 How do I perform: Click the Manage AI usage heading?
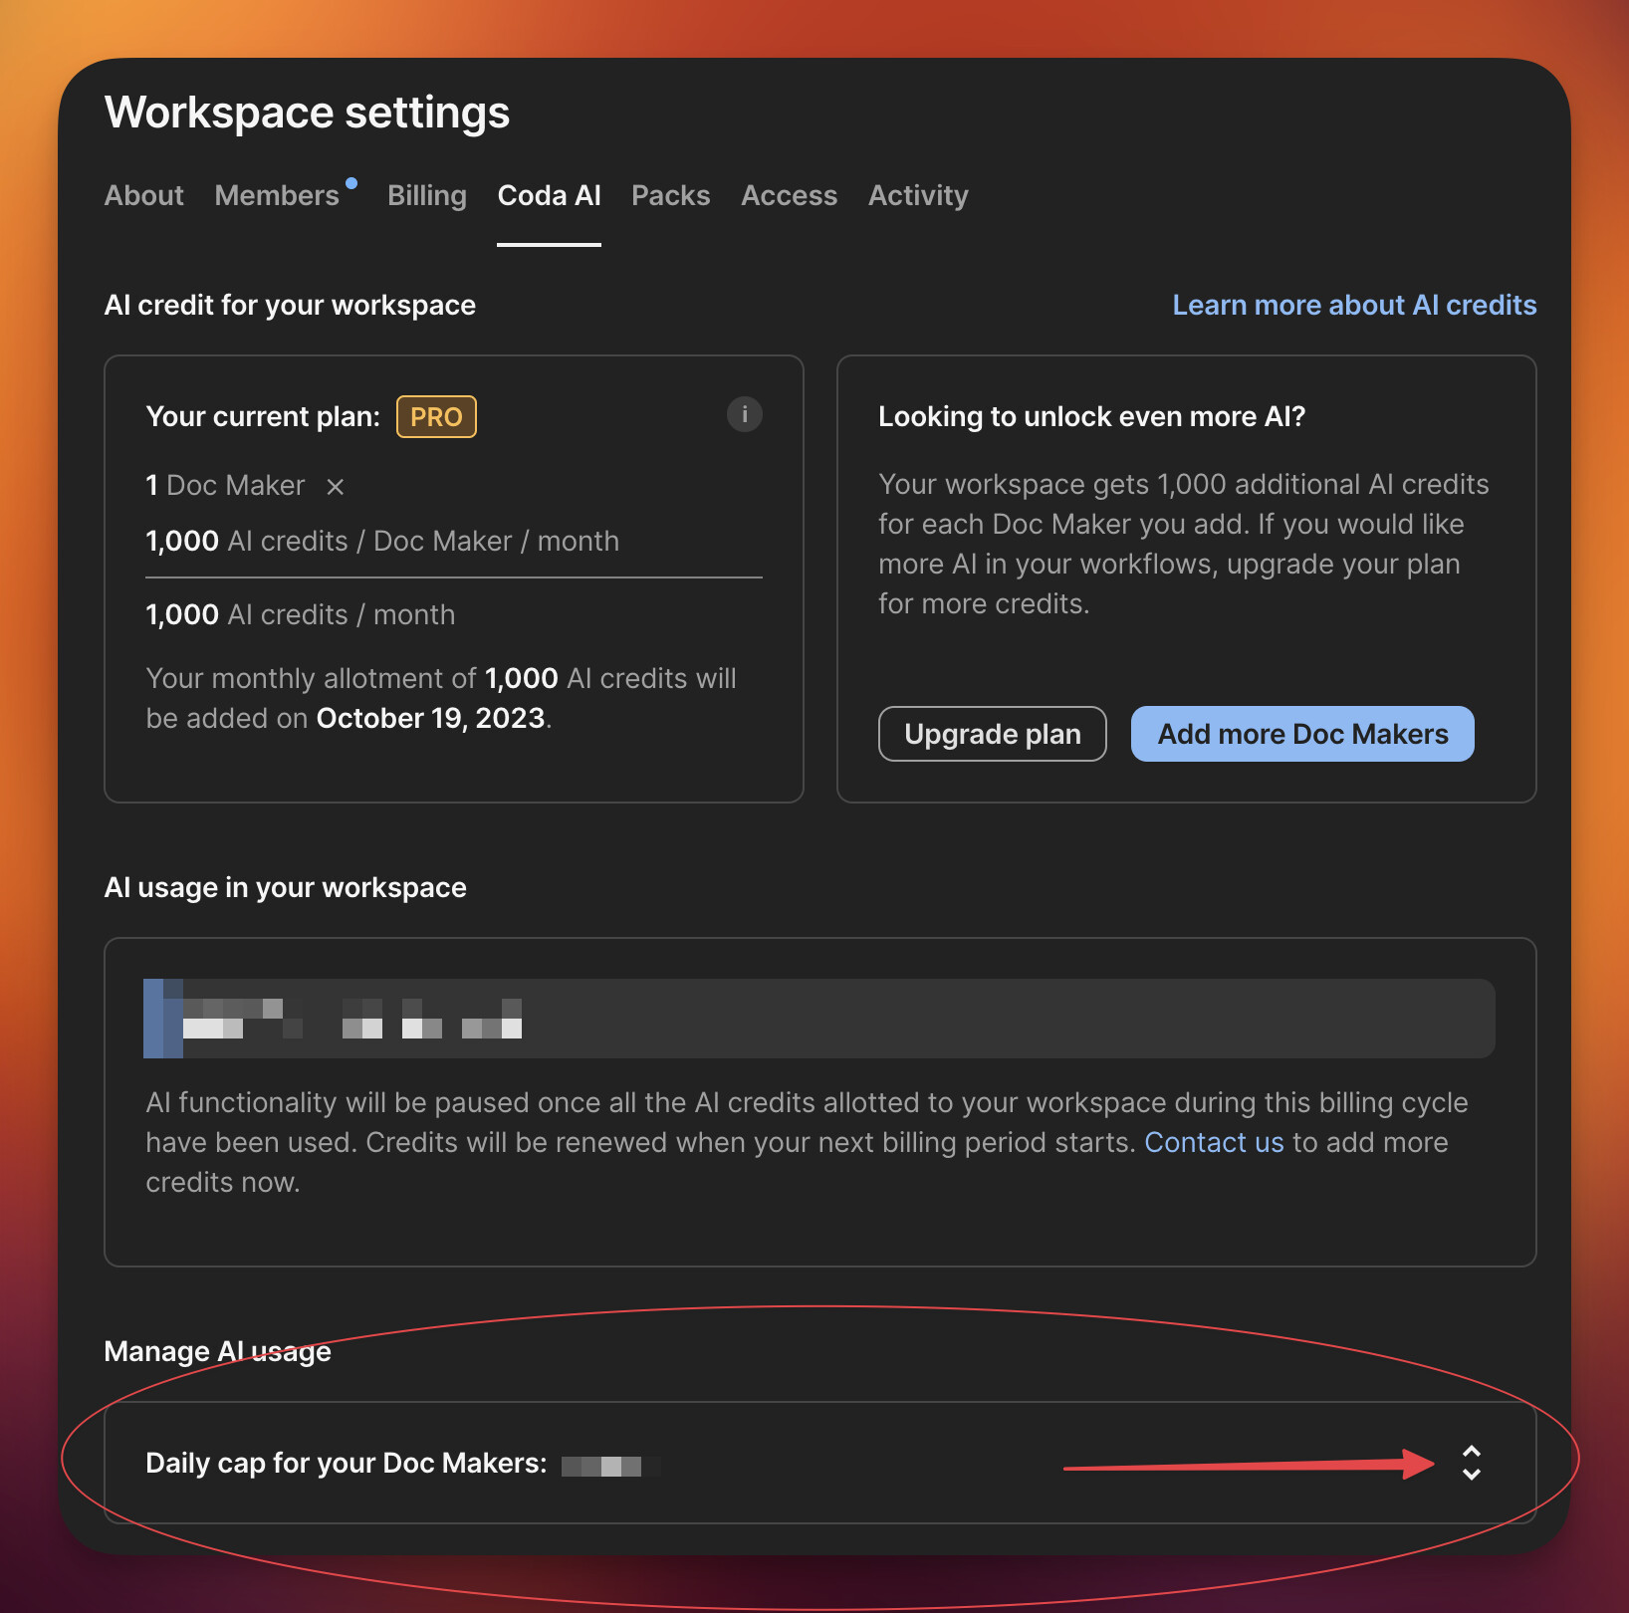217,1351
